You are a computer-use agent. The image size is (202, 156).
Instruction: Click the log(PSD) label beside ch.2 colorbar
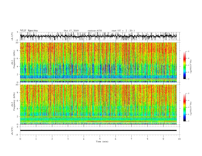pos(191,109)
